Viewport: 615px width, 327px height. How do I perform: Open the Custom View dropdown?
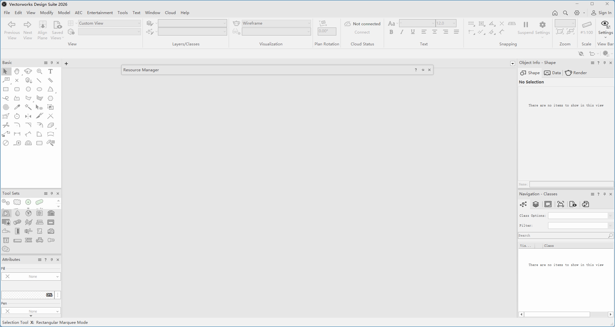click(110, 23)
